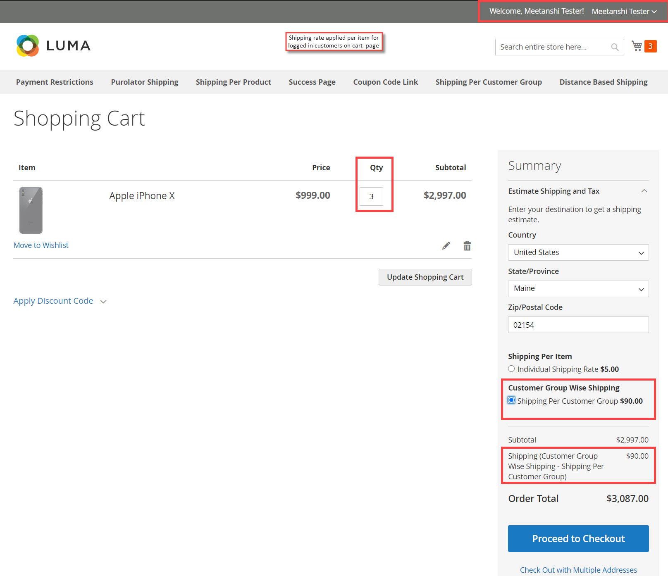Screen dimensions: 668x576
Task: Click the Order Total amount $3,087.00
Action: [x=627, y=499]
